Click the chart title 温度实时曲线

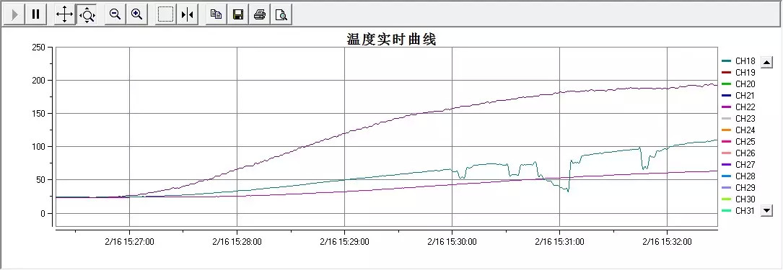391,39
